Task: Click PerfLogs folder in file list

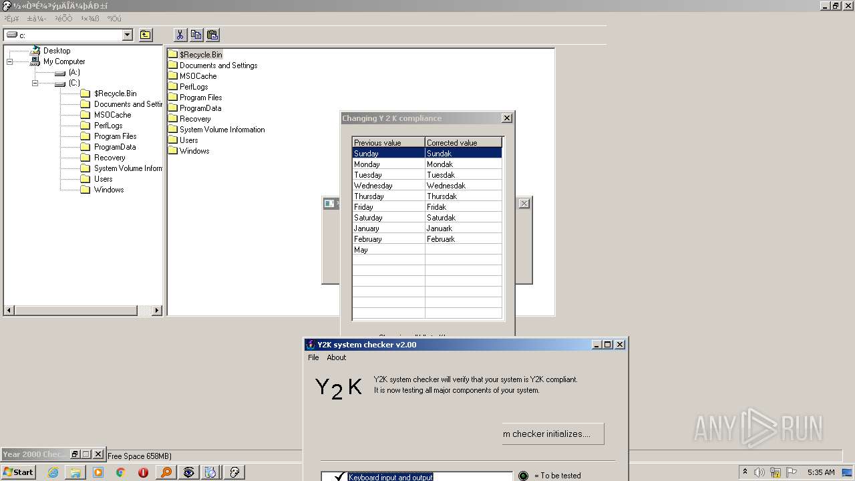Action: point(194,87)
